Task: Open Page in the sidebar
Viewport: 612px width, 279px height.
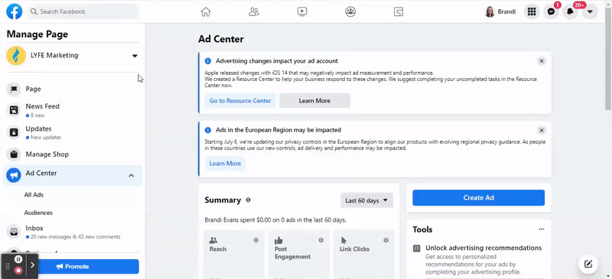Action: tap(73, 89)
